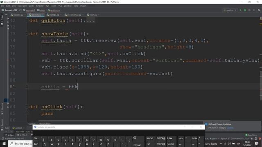
Task: Run the gestion configuration with the green play icon
Action: tap(241, 10)
